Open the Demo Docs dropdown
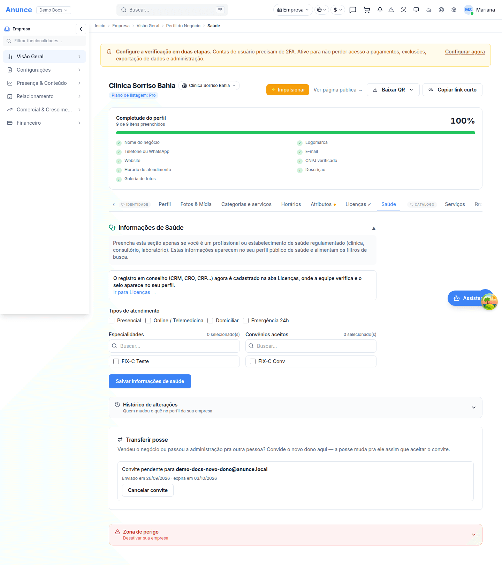This screenshot has height=565, width=502. tap(54, 10)
